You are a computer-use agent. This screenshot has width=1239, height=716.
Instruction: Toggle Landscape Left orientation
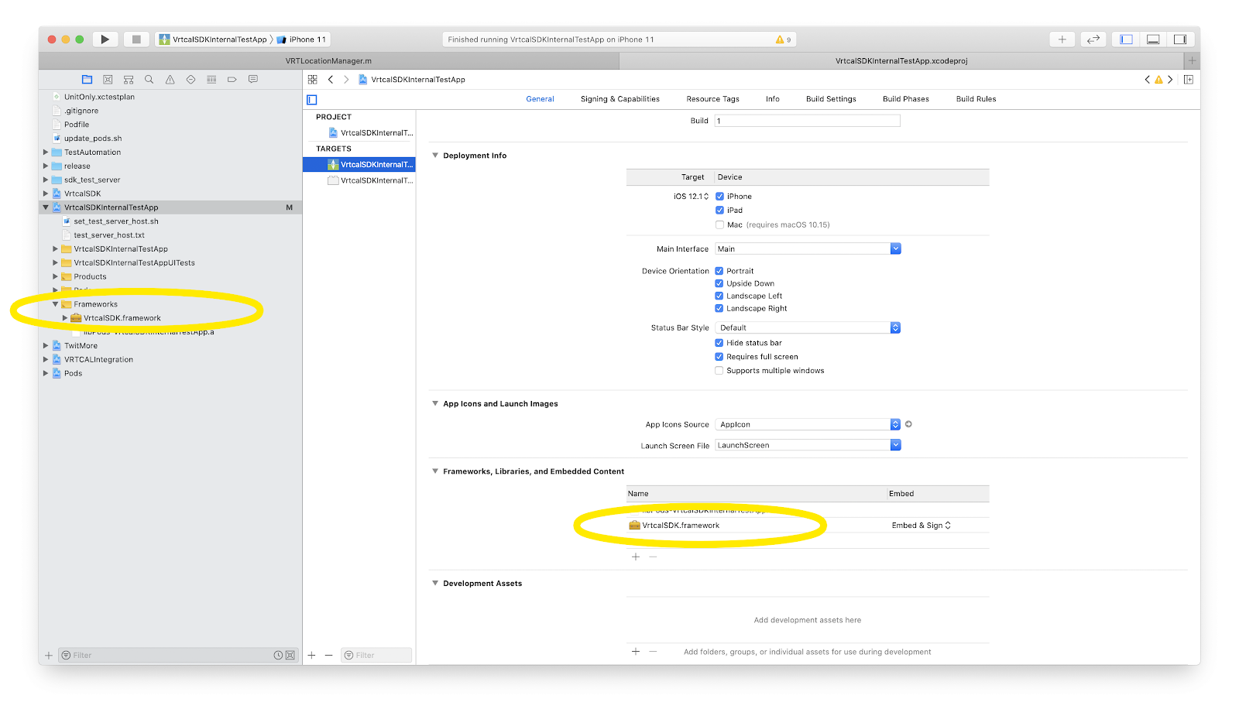pos(719,296)
